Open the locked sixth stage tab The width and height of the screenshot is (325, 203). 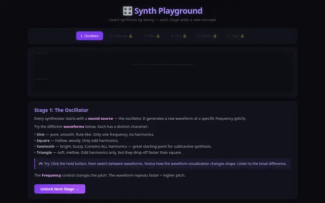pos(236,36)
